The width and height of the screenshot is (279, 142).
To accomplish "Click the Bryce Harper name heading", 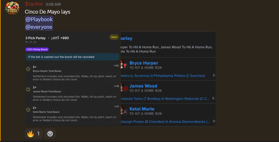I will pyautogui.click(x=144, y=63).
